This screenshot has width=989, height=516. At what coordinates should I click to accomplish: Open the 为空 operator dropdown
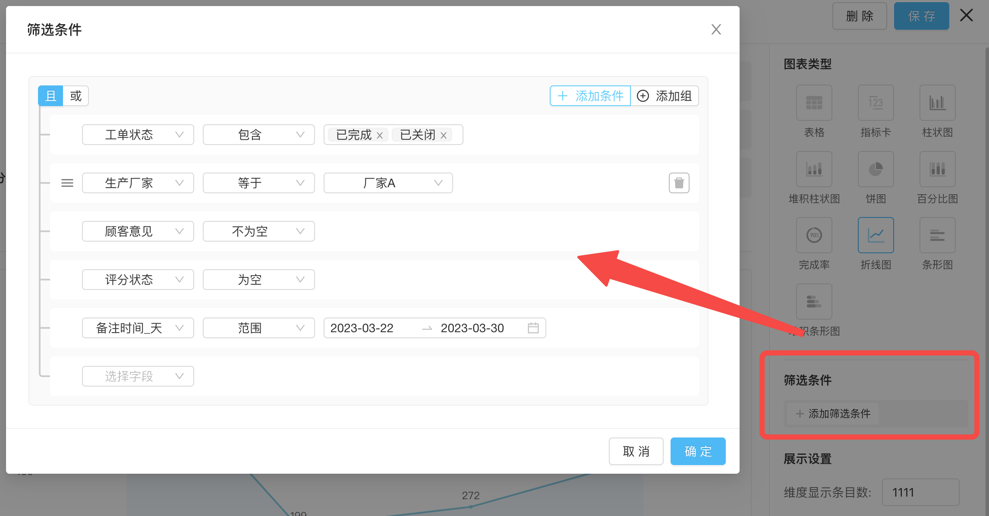pyautogui.click(x=258, y=280)
